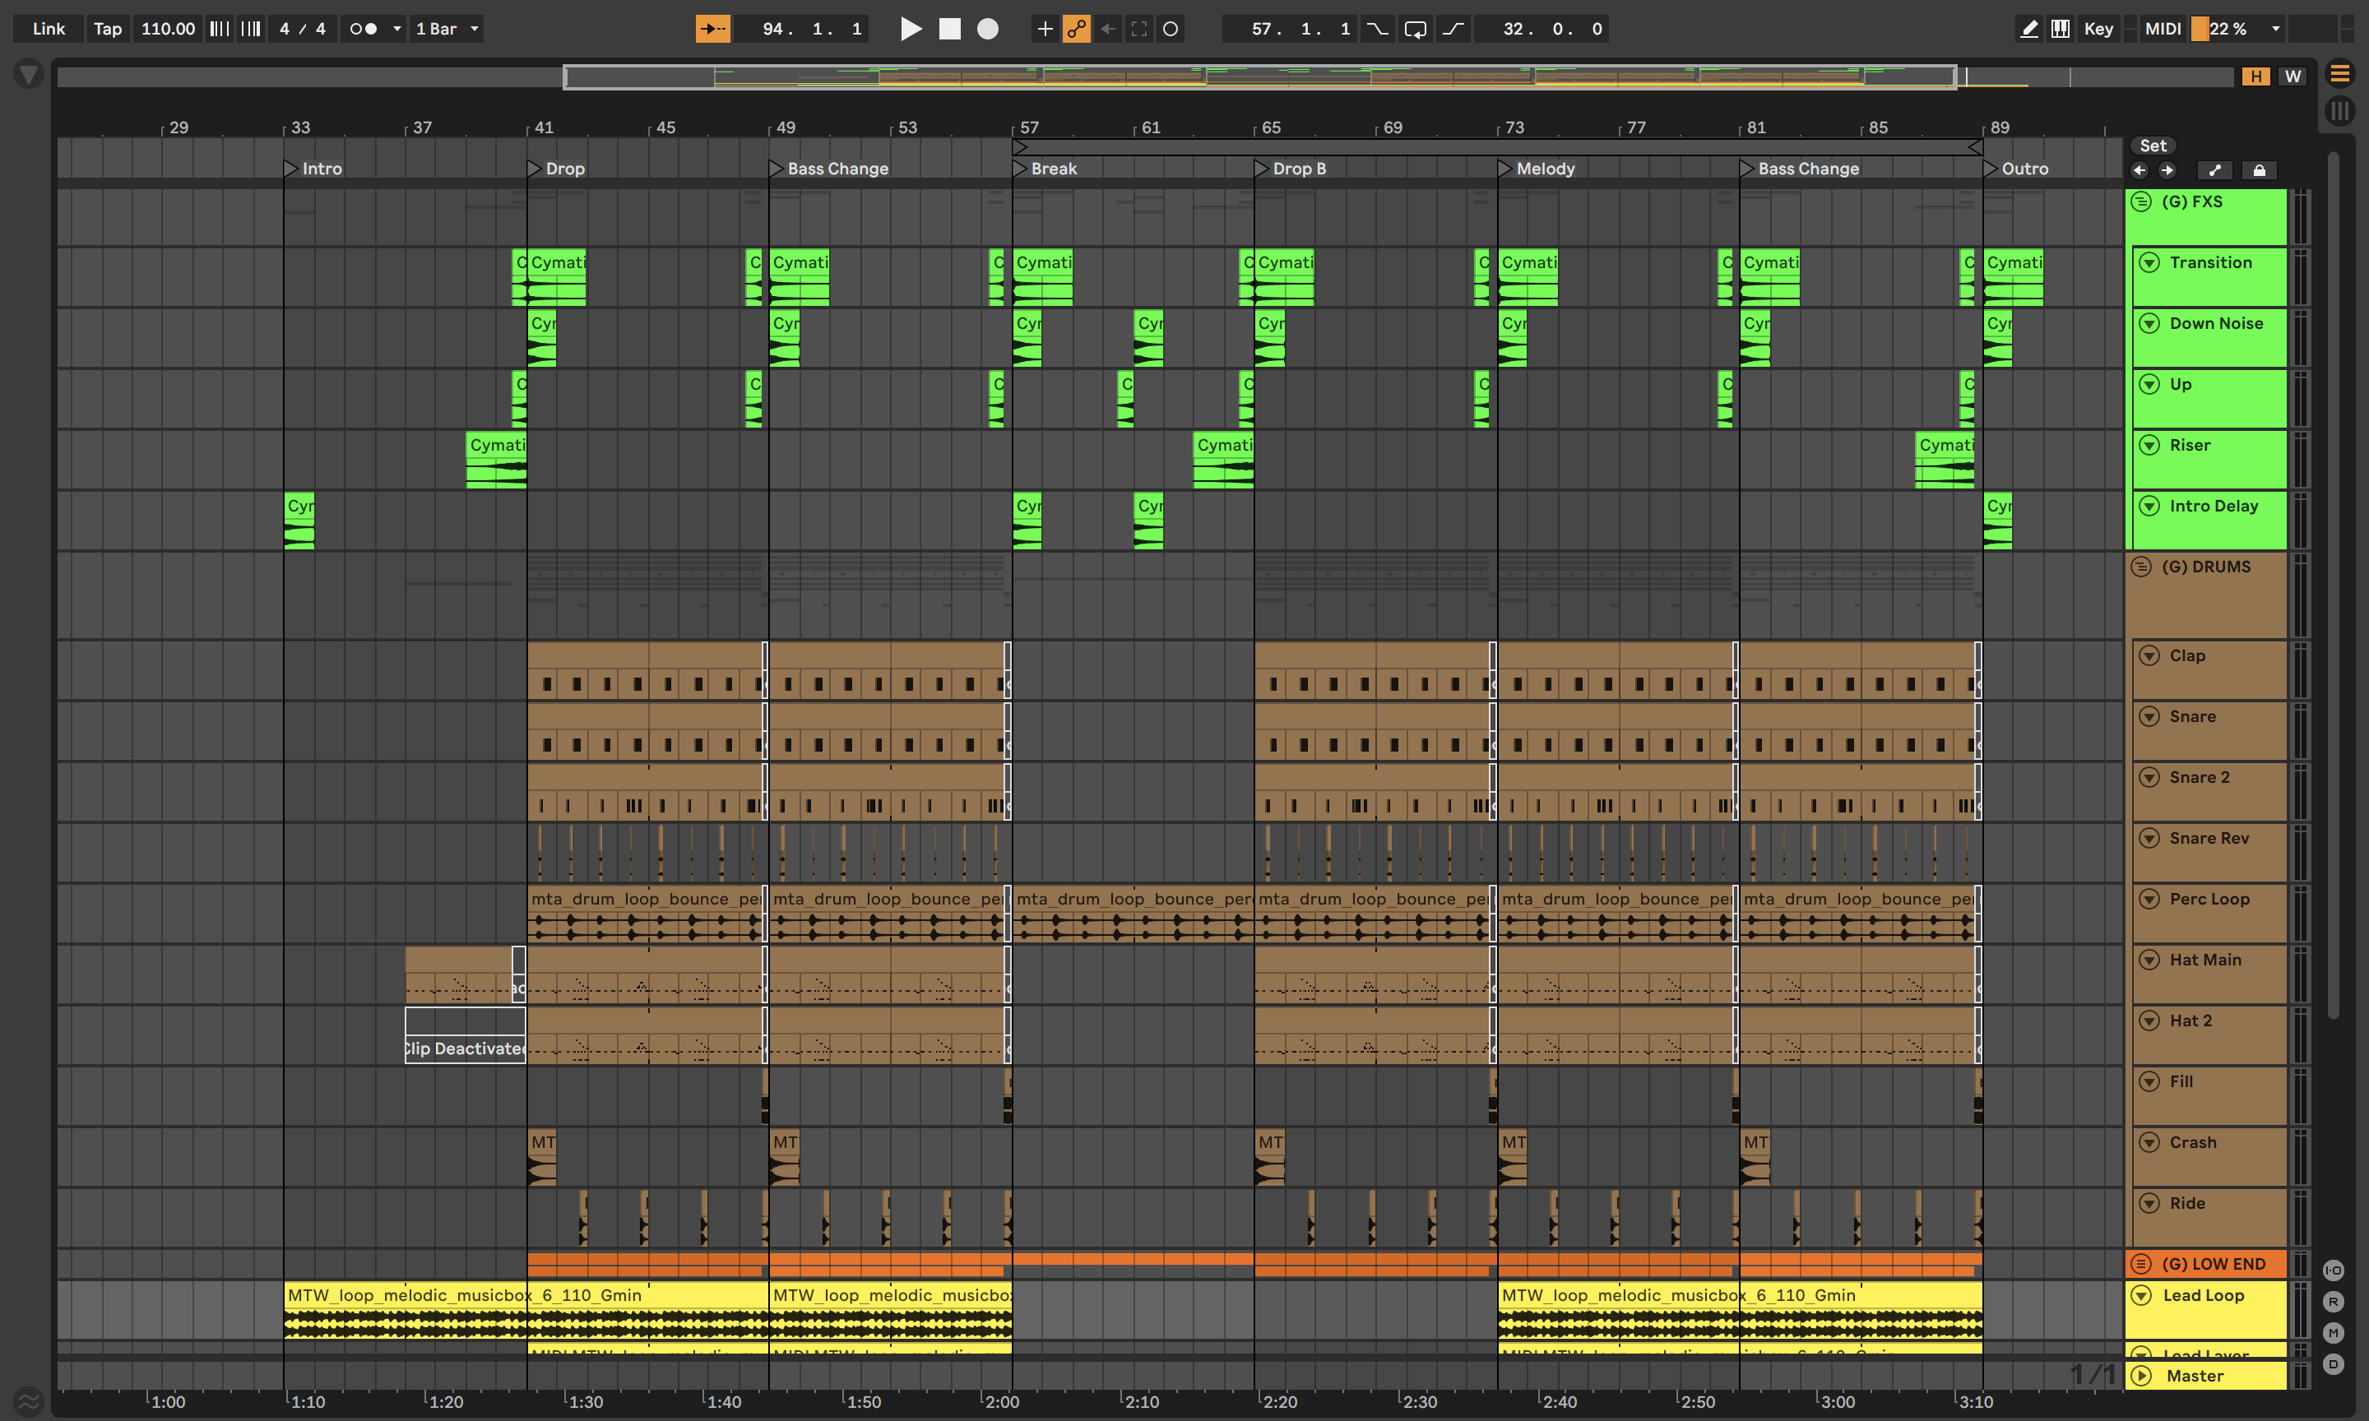Click the Set locator button

(2153, 146)
